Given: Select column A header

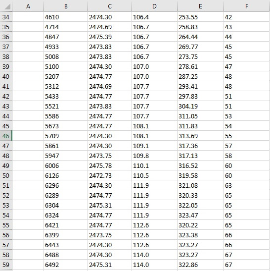Looking at the screenshot, I should click(28, 6).
